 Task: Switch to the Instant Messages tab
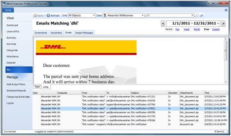point(84,33)
